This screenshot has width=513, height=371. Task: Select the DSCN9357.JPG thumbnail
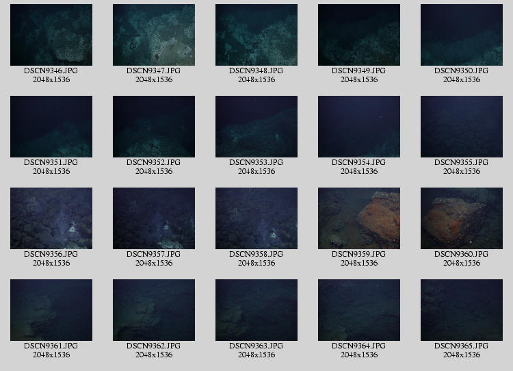click(154, 218)
